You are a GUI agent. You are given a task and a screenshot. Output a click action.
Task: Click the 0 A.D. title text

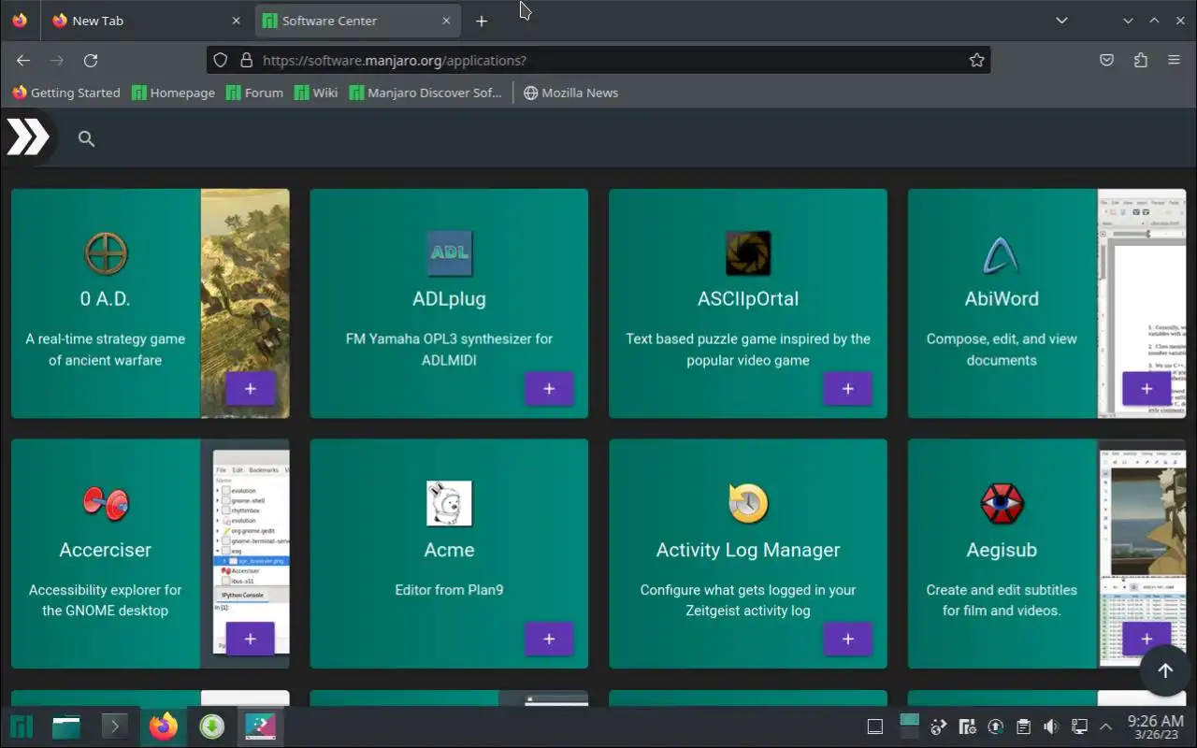point(106,299)
